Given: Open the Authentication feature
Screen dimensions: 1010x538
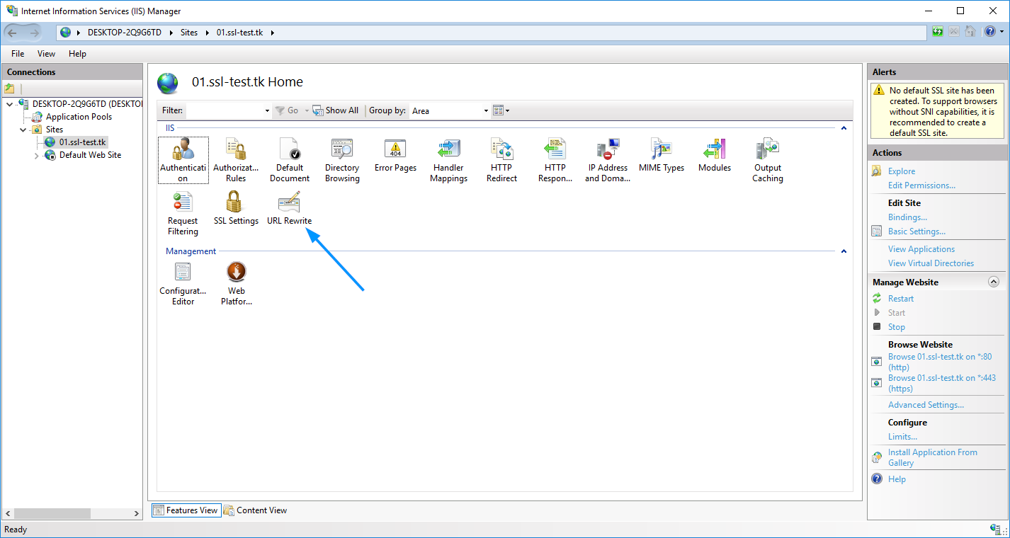Looking at the screenshot, I should tap(183, 156).
